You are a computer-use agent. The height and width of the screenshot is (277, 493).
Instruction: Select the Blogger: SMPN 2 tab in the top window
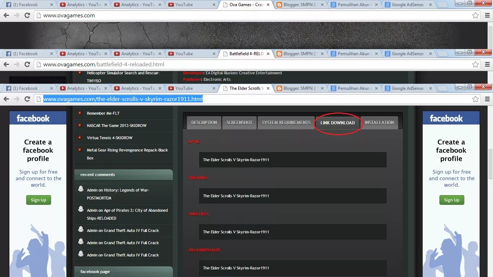[300, 5]
